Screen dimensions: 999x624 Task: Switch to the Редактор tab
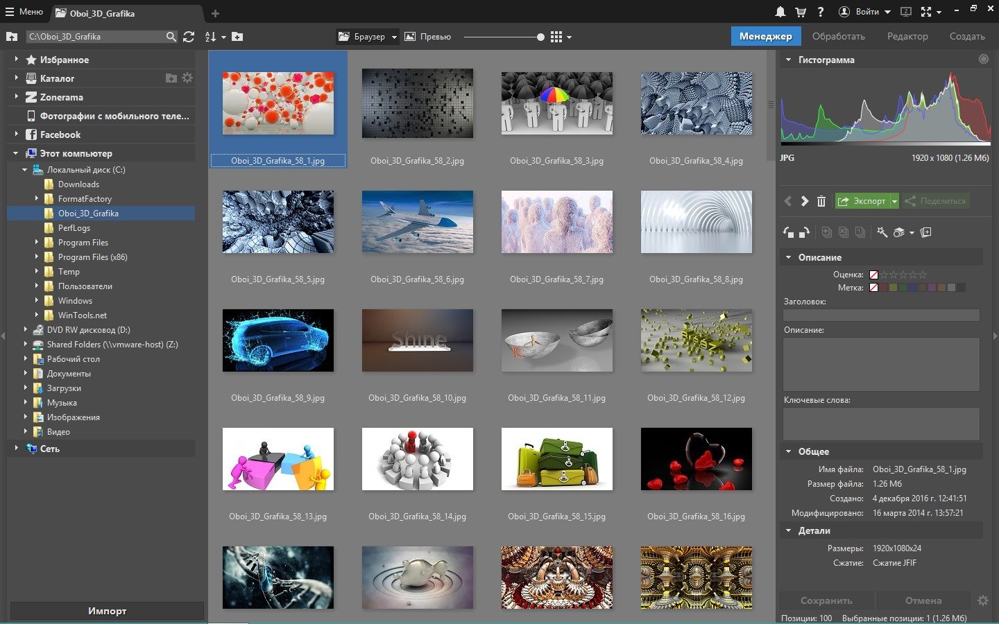click(907, 36)
